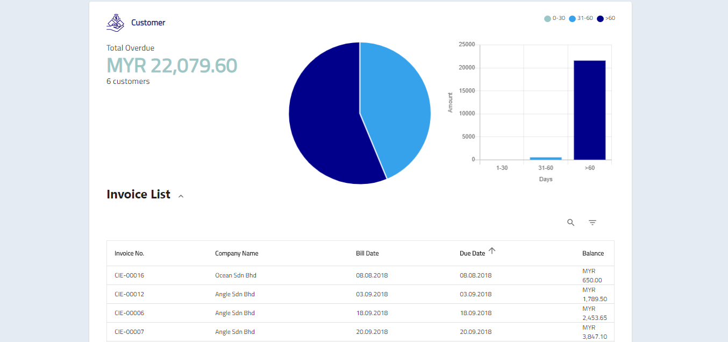This screenshot has height=342, width=728.
Task: Sort by Bill Date column header
Action: pyautogui.click(x=367, y=253)
